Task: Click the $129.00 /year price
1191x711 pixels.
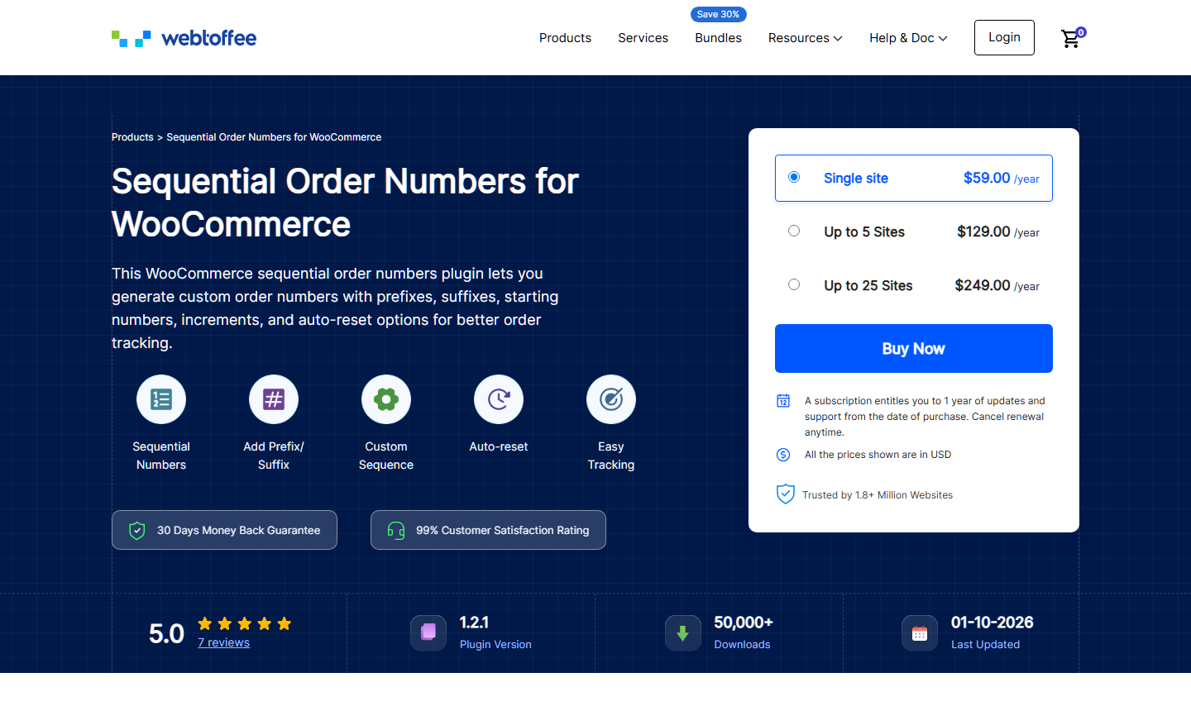Action: click(998, 231)
